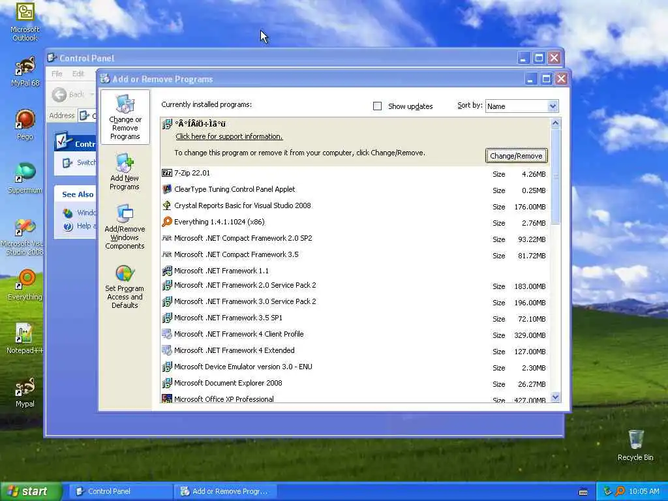Select Microsoft .NET Framework 2.0 Service Pack 2
668x501 pixels.
[355, 286]
